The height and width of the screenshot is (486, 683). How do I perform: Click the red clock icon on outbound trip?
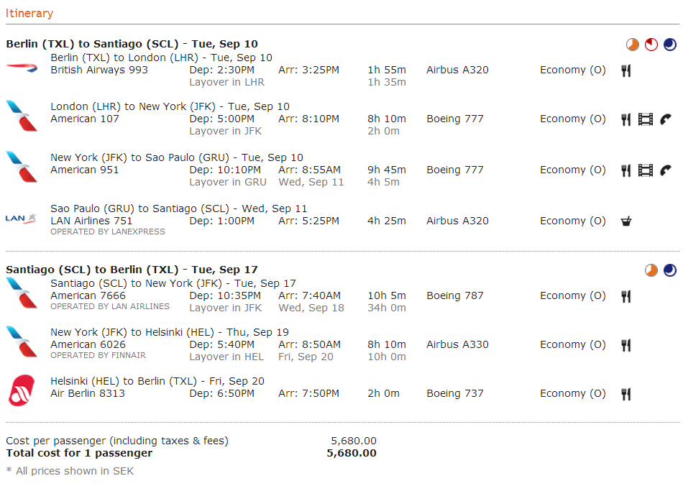tap(651, 45)
